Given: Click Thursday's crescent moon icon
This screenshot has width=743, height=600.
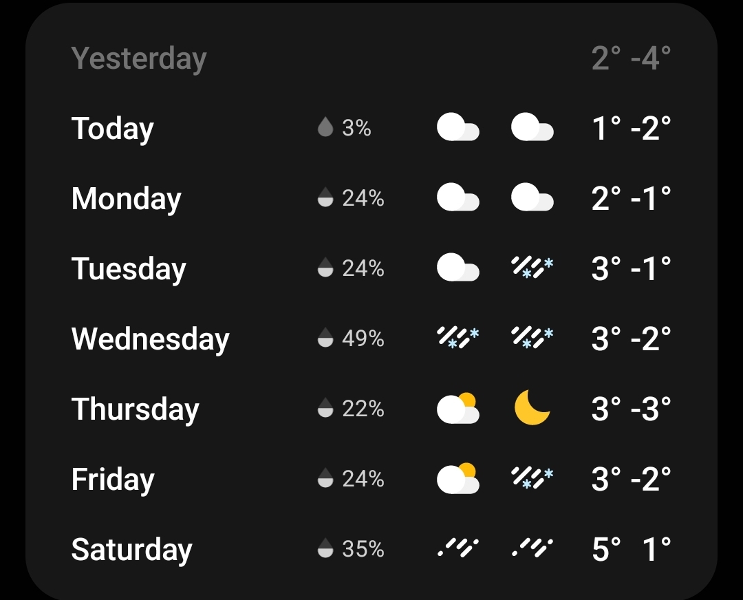Looking at the screenshot, I should [532, 408].
